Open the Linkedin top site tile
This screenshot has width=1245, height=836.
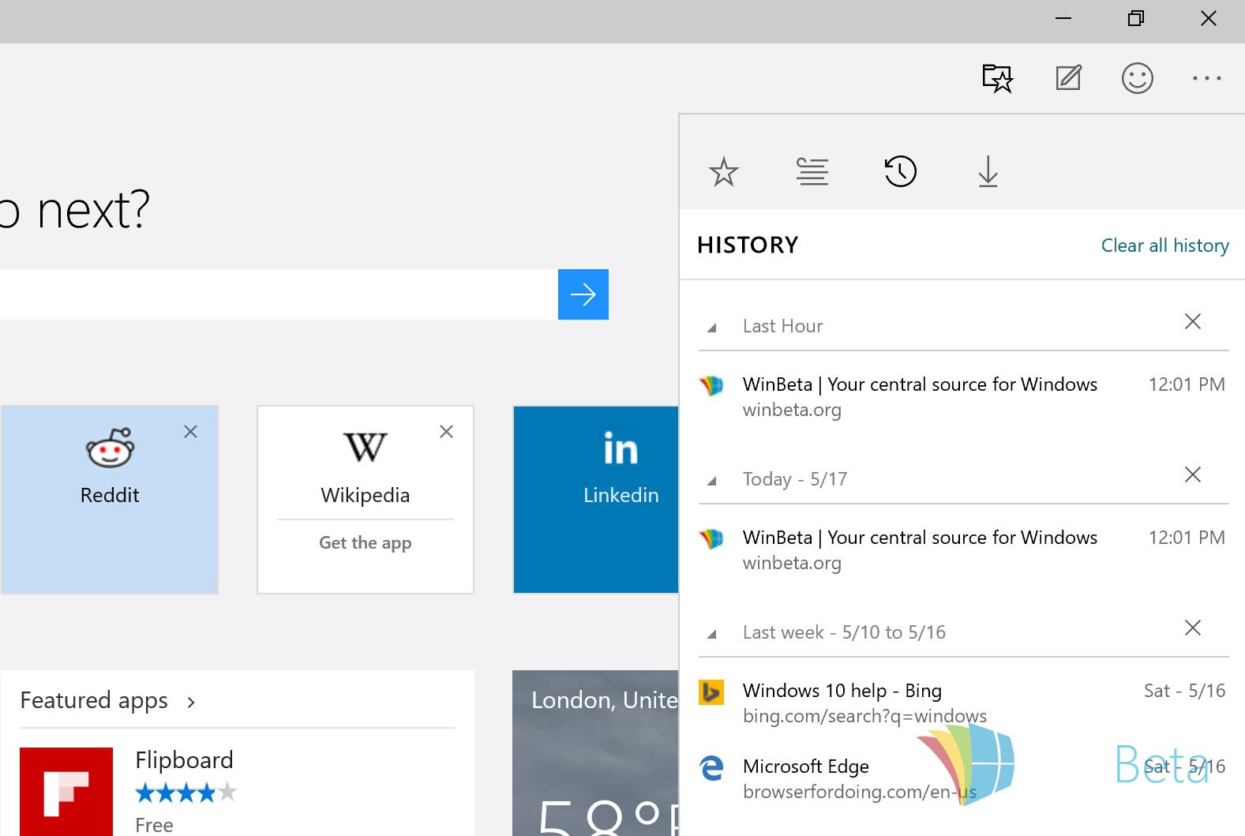[596, 500]
